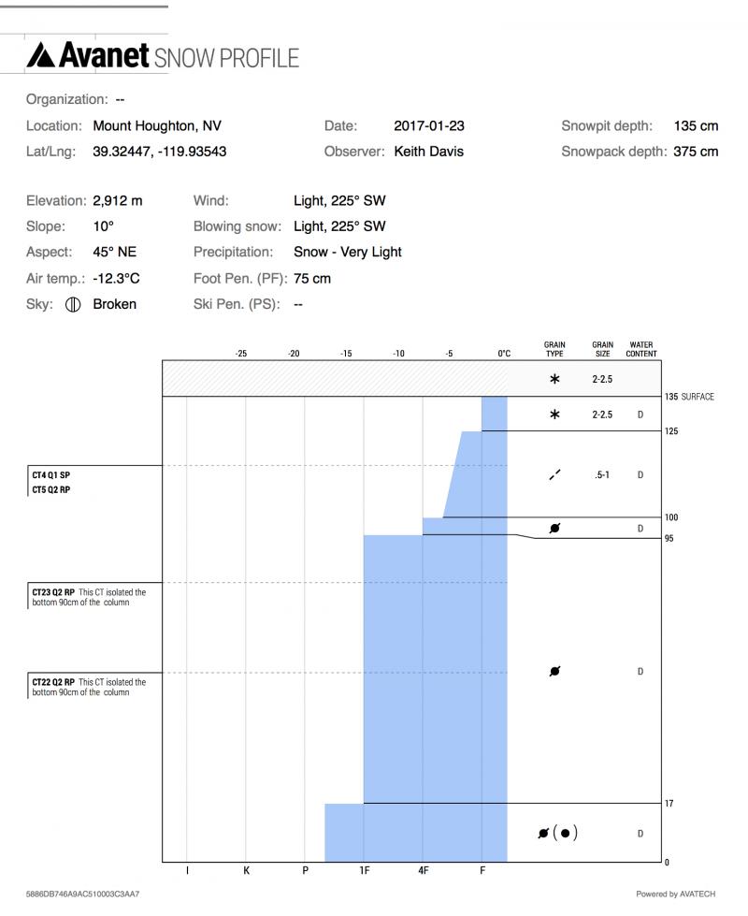748x916 pixels.
Task: Select the grain type icon in the 95–17 layer
Action: 555,671
